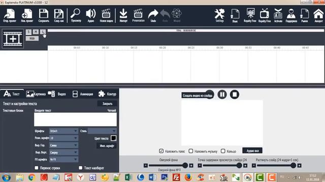Open an existing project from the toolbar
Image resolution: width=325 pixels, height=182 pixels.
[x=9, y=15]
